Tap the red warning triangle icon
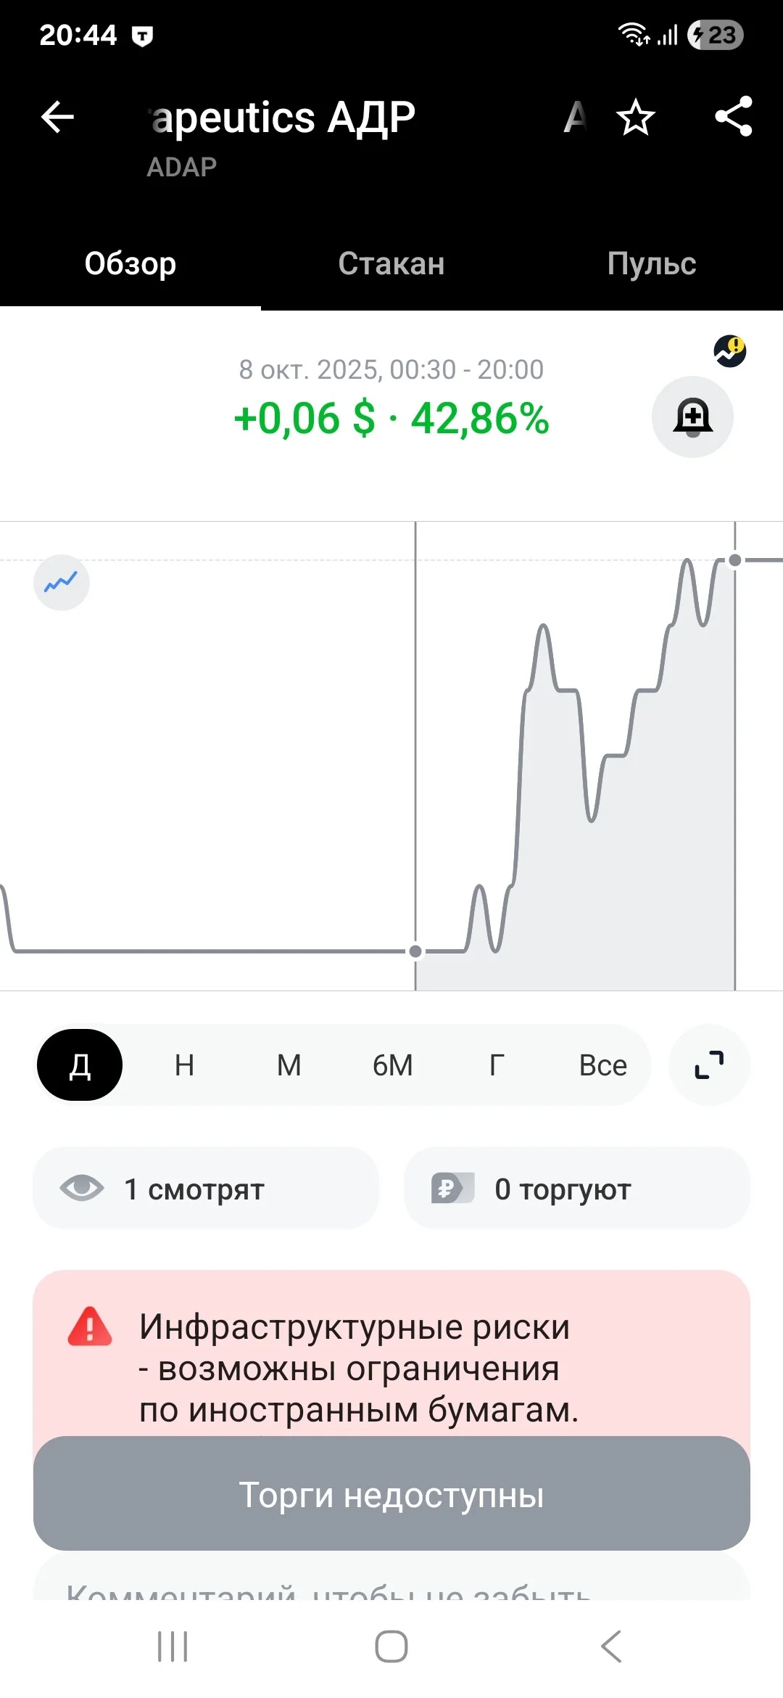This screenshot has width=783, height=1698. pyautogui.click(x=90, y=1327)
